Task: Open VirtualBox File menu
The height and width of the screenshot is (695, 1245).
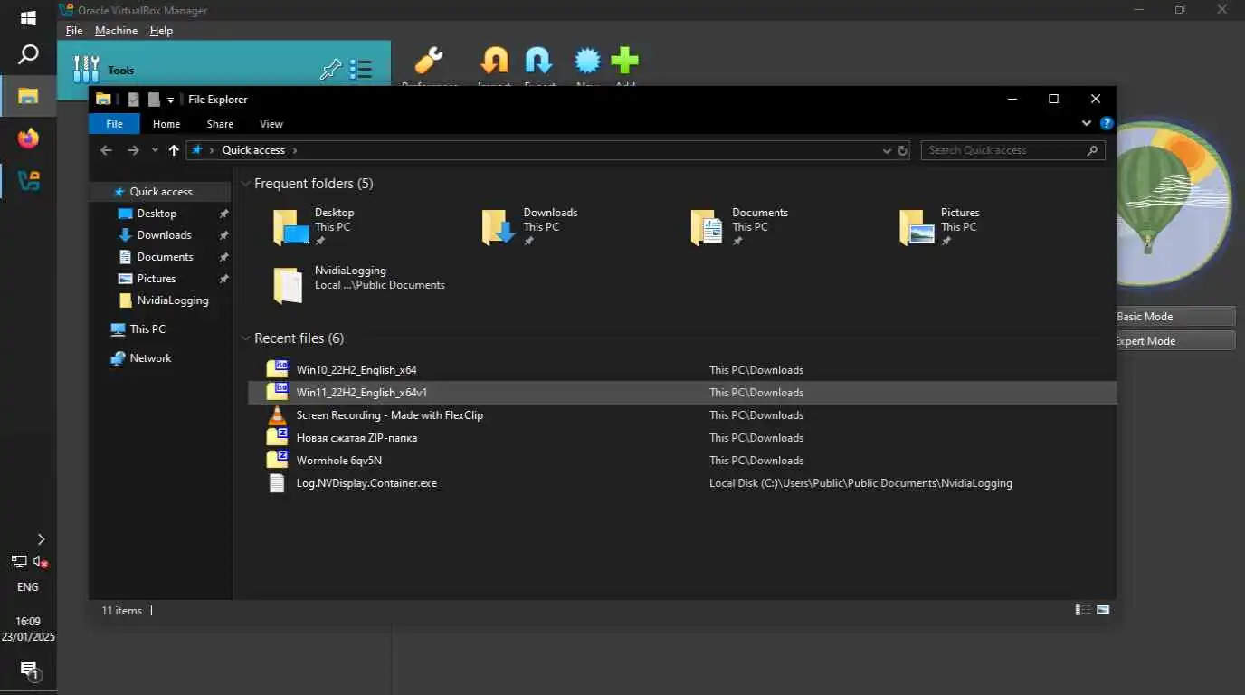Action: pyautogui.click(x=74, y=31)
